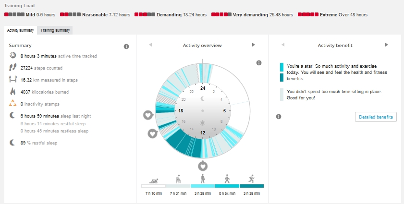Click the heart marker near 18 on dial

(148, 115)
